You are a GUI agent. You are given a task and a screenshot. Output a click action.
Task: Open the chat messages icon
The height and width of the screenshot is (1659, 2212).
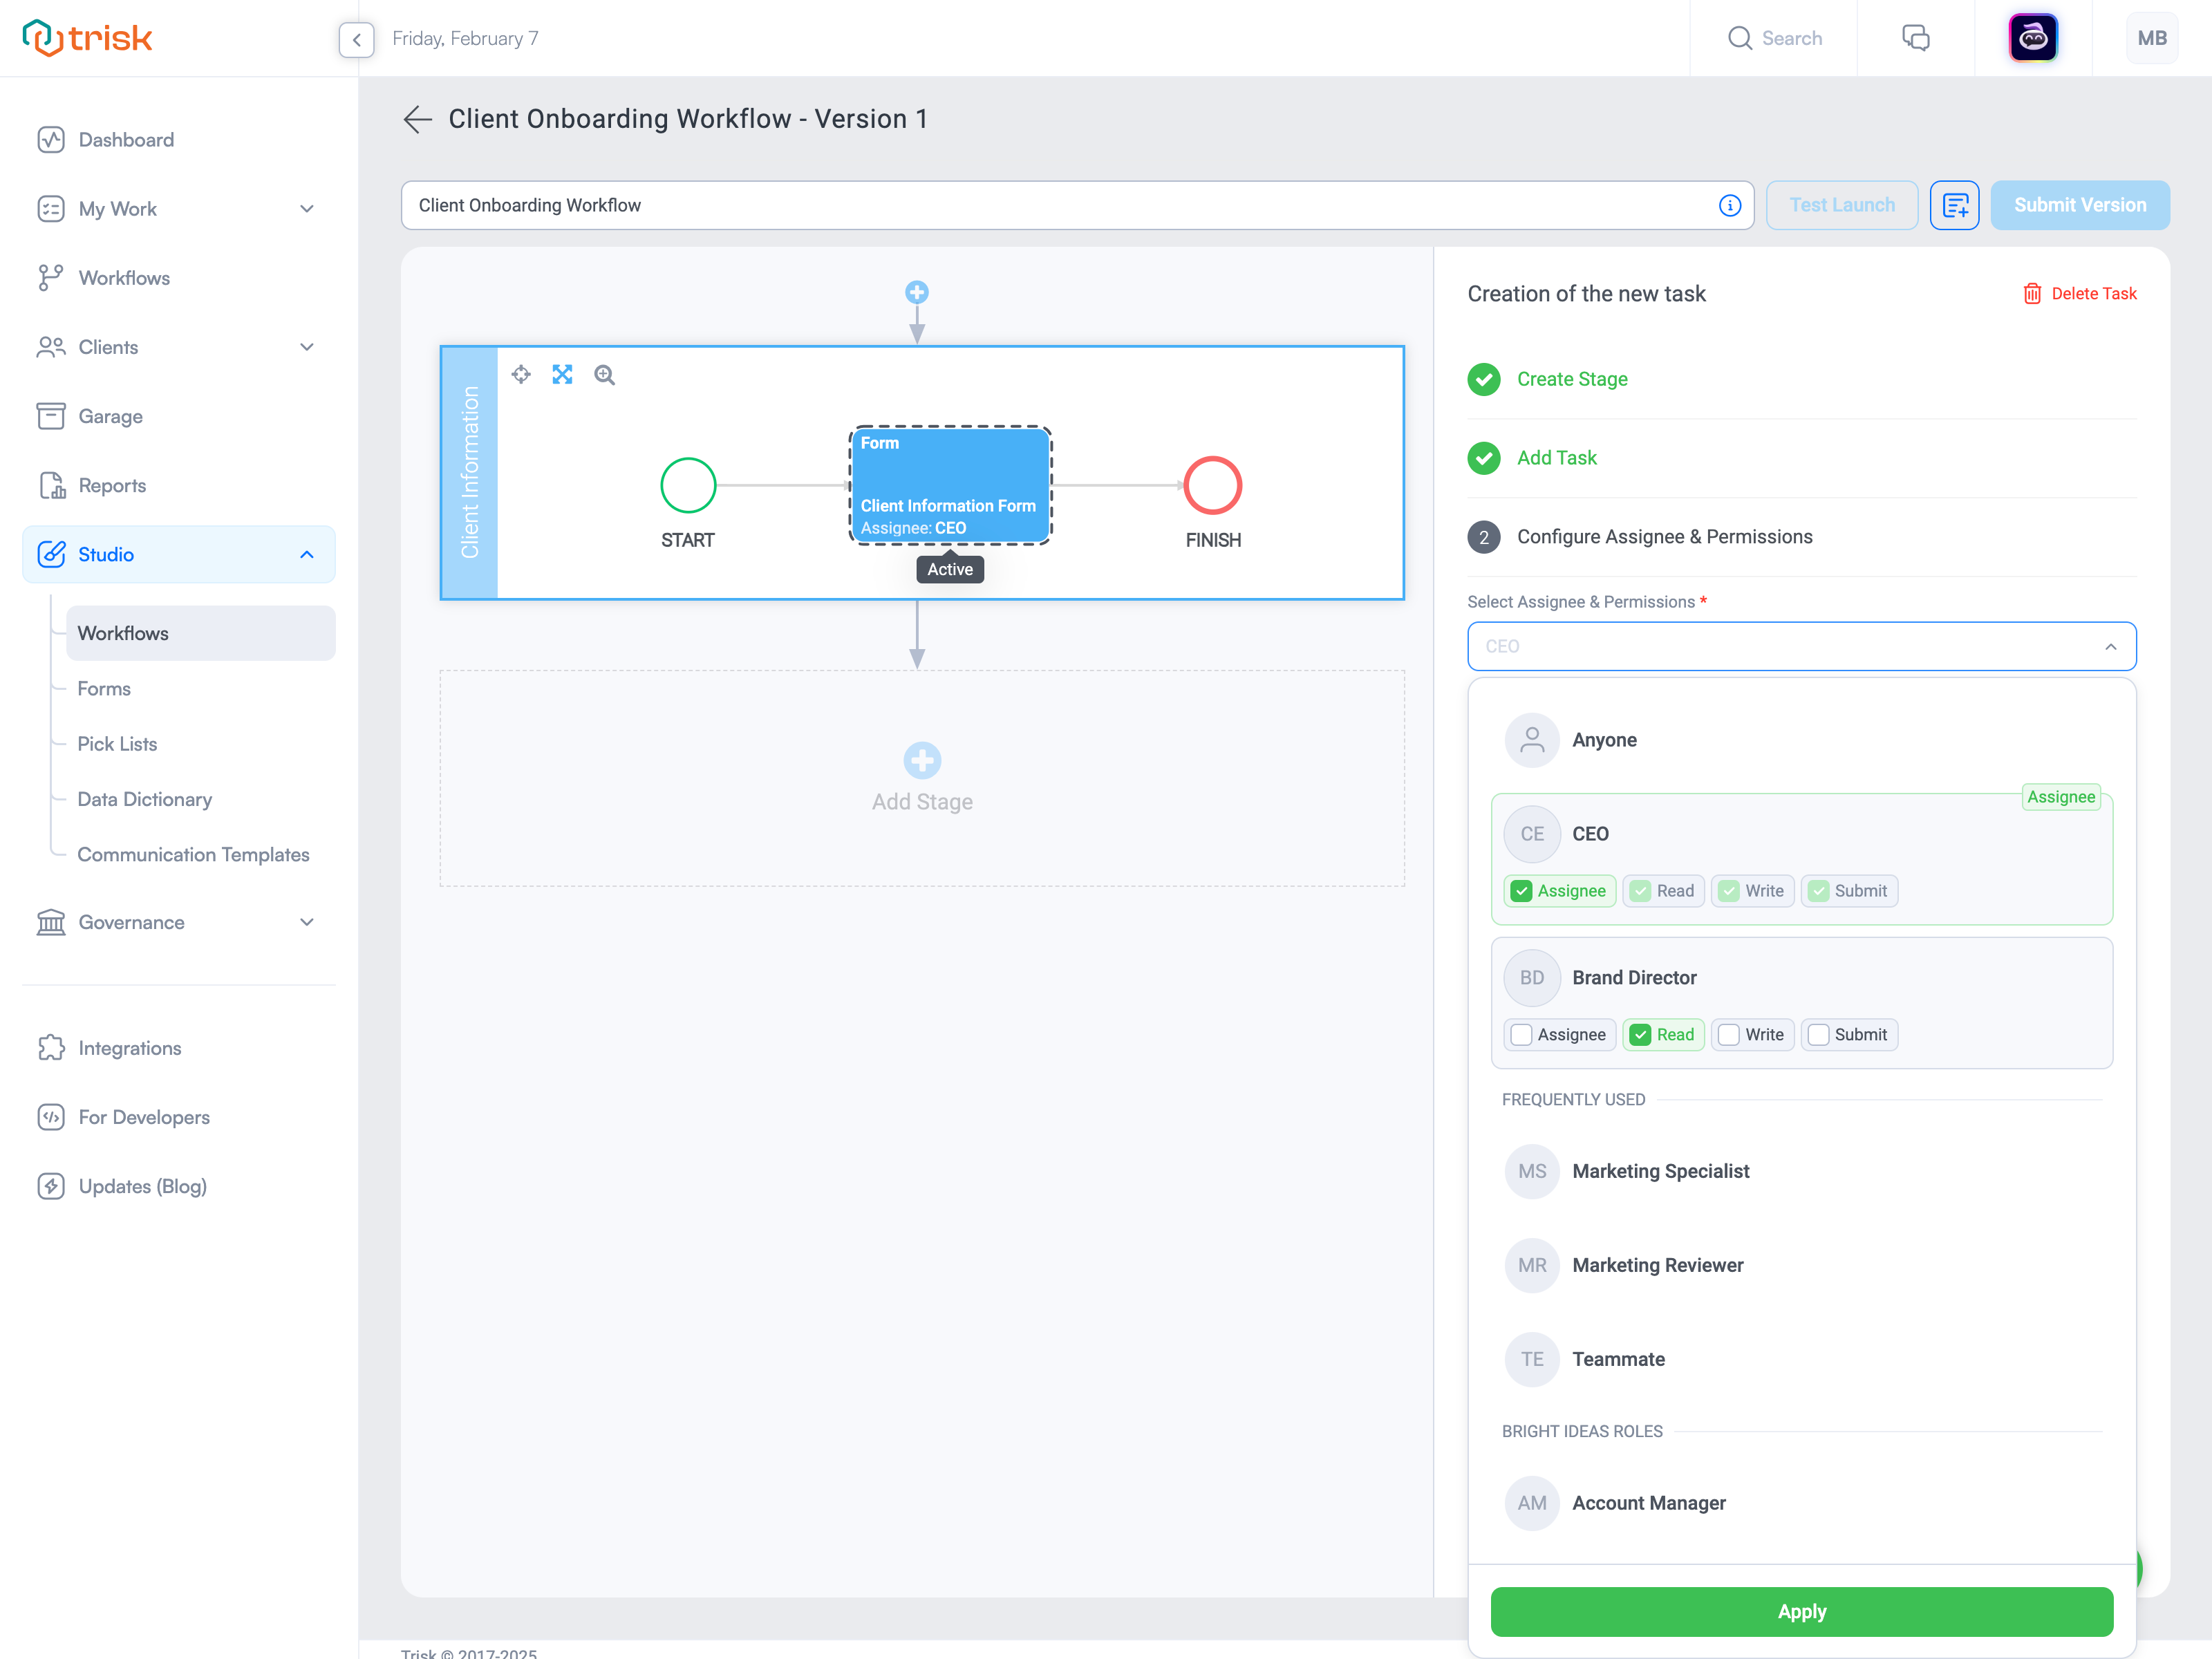[1915, 38]
